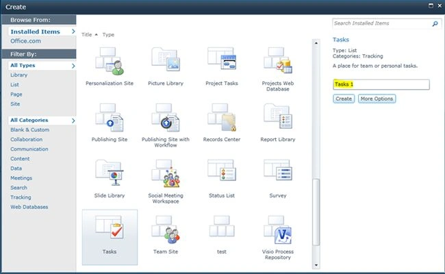The height and width of the screenshot is (274, 445).
Task: Filter by Meetings category
Action: 21,178
